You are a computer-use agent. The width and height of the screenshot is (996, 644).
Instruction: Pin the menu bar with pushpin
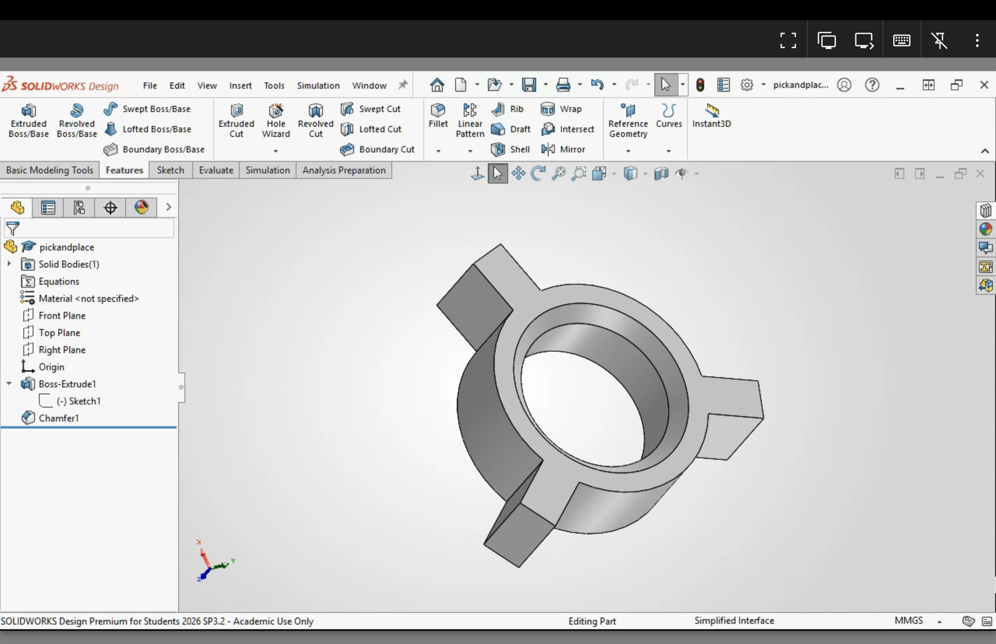[402, 85]
